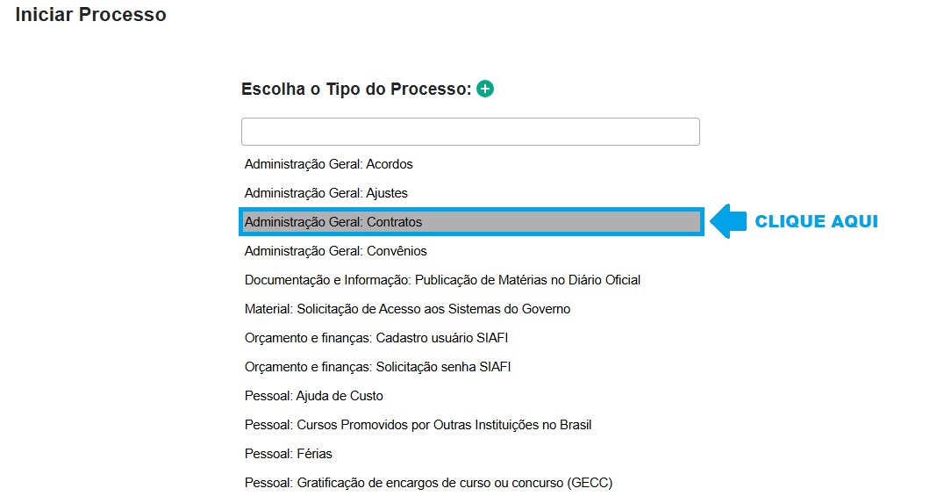Pick Administração Geral: Convênios
This screenshot has width=937, height=503.
[336, 251]
